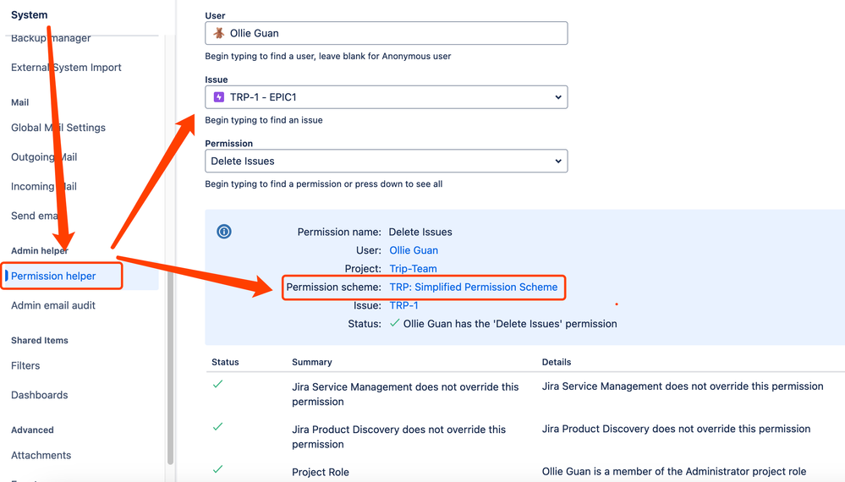Viewport: 845px width, 482px height.
Task: Open Admin email audit
Action: [53, 305]
